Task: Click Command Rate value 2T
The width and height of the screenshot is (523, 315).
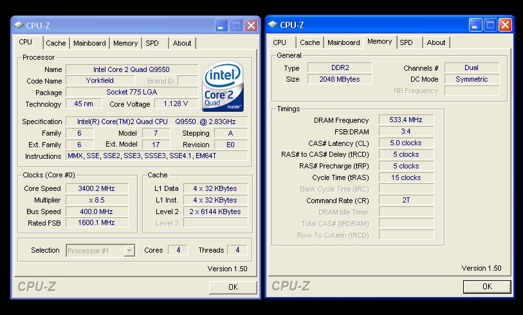Action: click(x=407, y=200)
